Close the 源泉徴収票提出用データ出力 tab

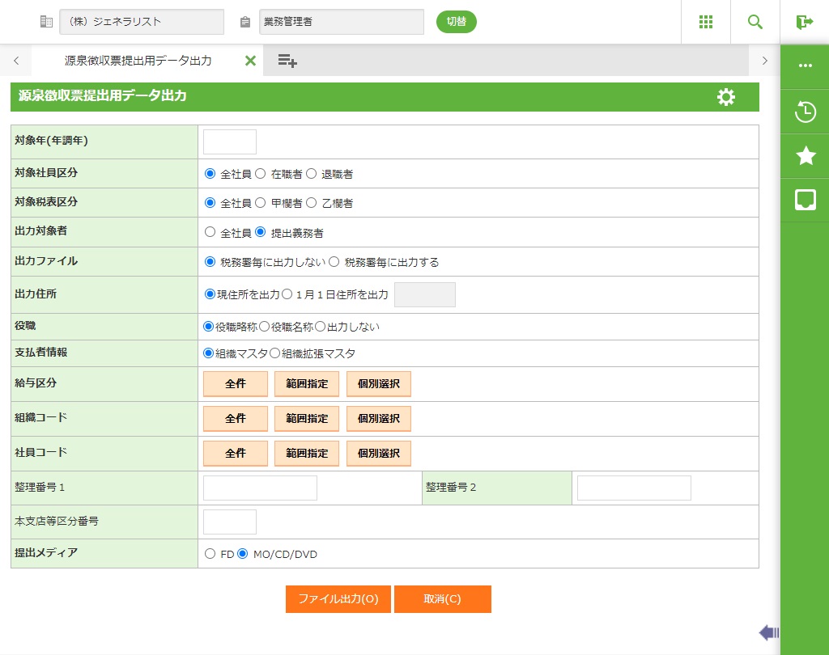pos(250,61)
